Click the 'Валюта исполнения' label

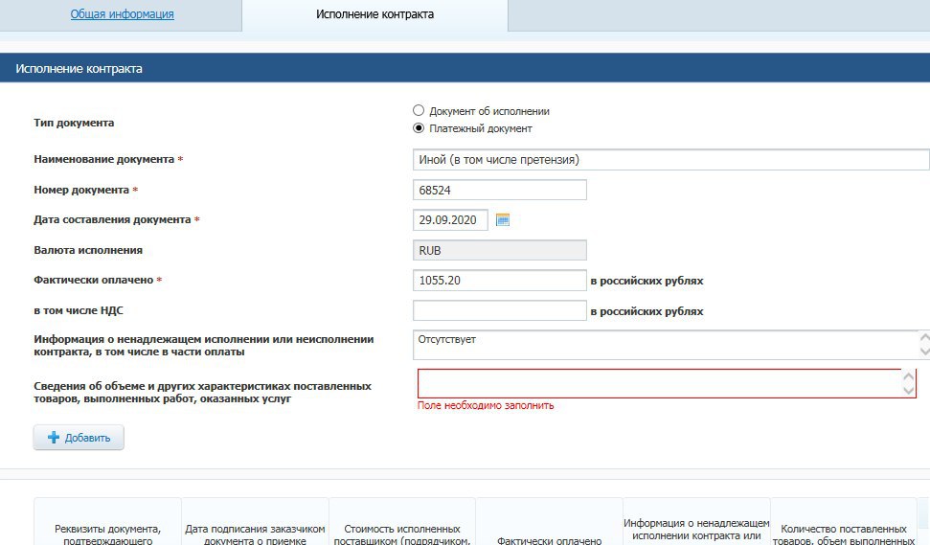[x=88, y=250]
